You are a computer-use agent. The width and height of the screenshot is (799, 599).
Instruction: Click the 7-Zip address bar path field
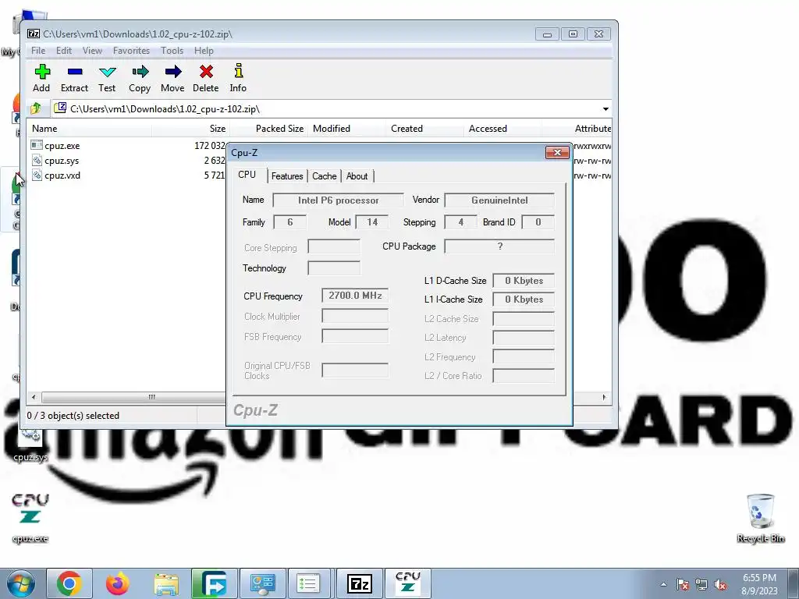[326, 109]
